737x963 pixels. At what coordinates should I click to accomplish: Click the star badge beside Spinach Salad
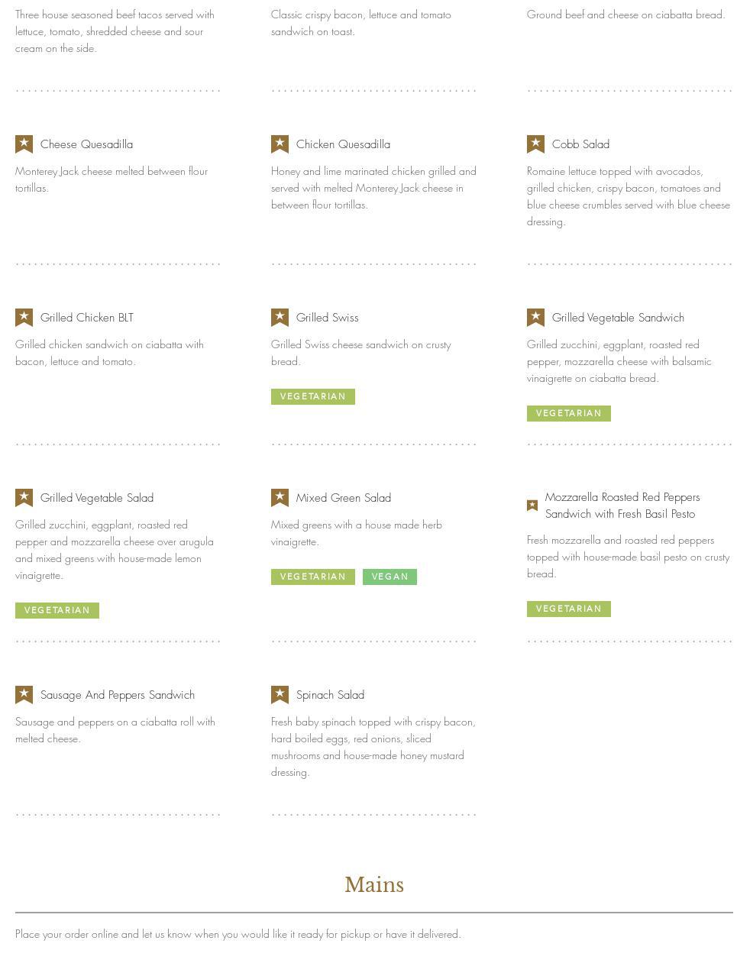pos(280,694)
